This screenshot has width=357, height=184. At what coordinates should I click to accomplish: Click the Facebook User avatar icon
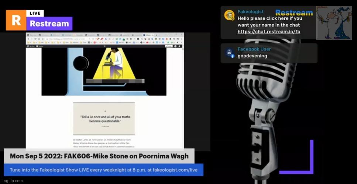click(229, 53)
